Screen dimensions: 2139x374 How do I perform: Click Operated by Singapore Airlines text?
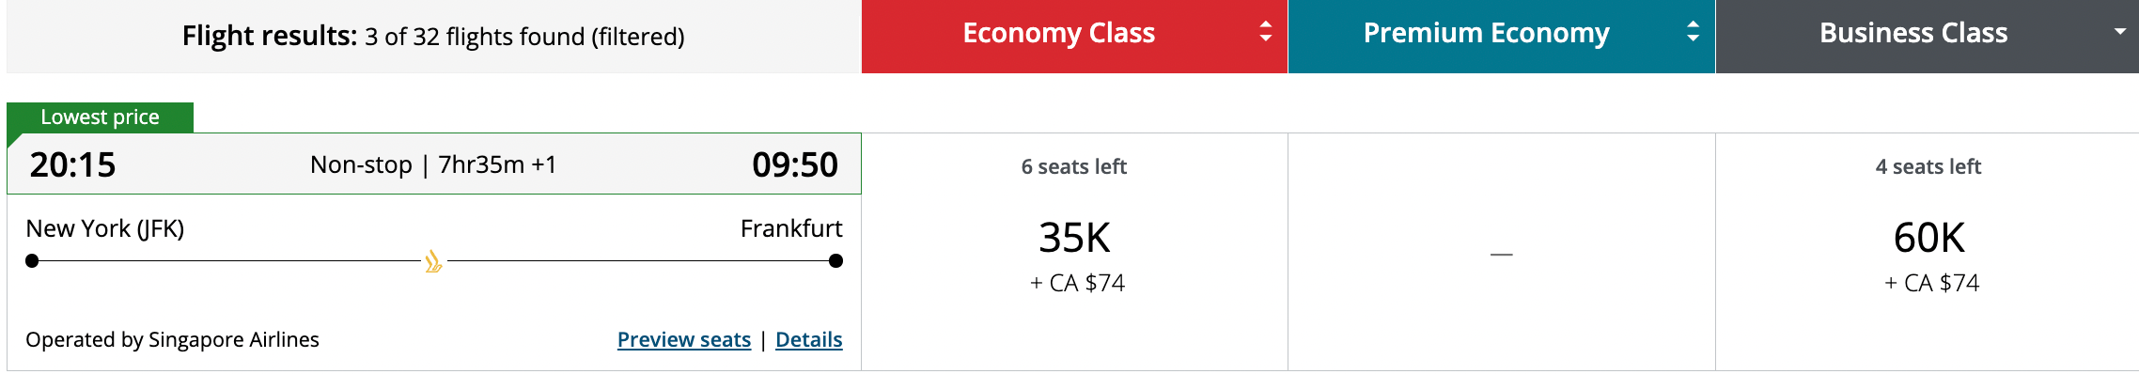point(172,339)
